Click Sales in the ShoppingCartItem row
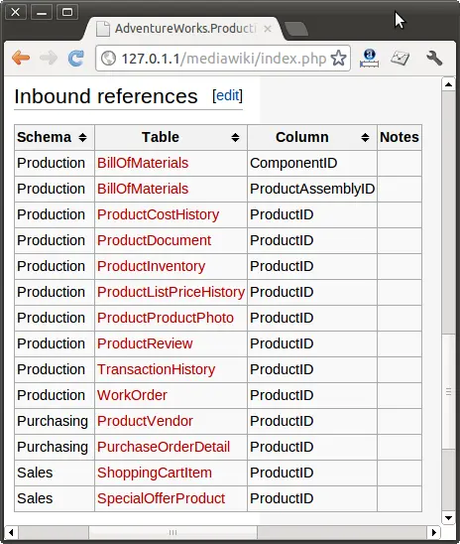Viewport: 460px width, 544px height. (x=35, y=473)
